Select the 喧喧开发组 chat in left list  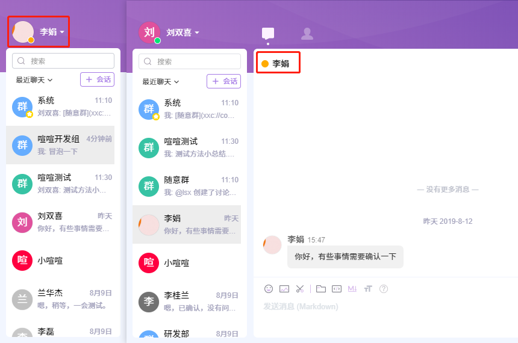coord(63,145)
